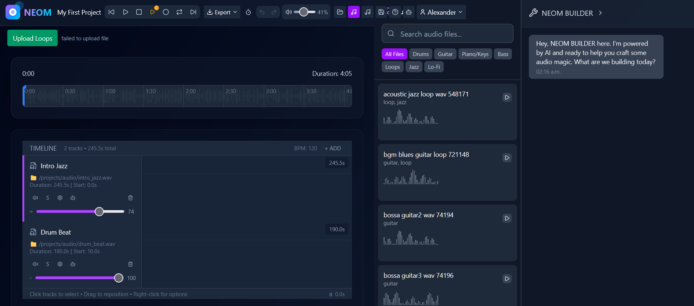The image size is (694, 306).
Task: Open Intro Jazz track settings gear
Action: 60,198
